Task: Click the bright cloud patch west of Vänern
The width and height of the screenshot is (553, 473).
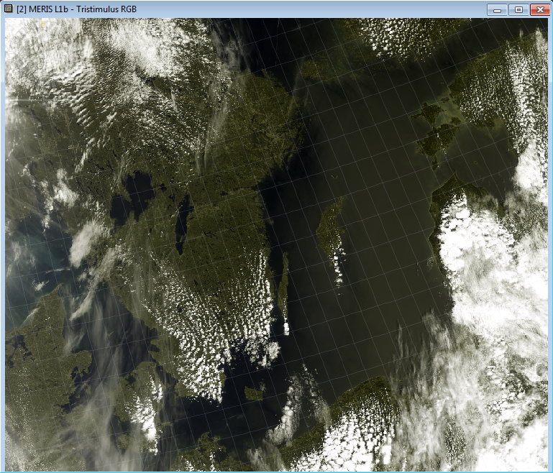Action: point(86,241)
